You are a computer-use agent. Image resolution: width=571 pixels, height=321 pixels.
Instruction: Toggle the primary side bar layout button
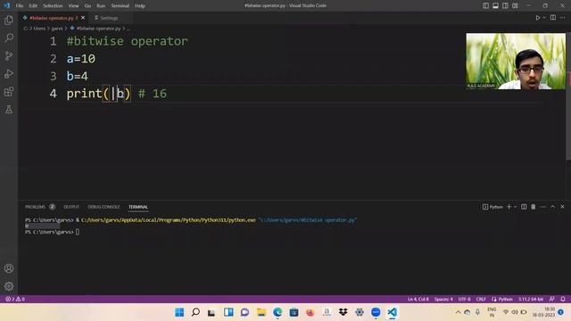point(485,5)
